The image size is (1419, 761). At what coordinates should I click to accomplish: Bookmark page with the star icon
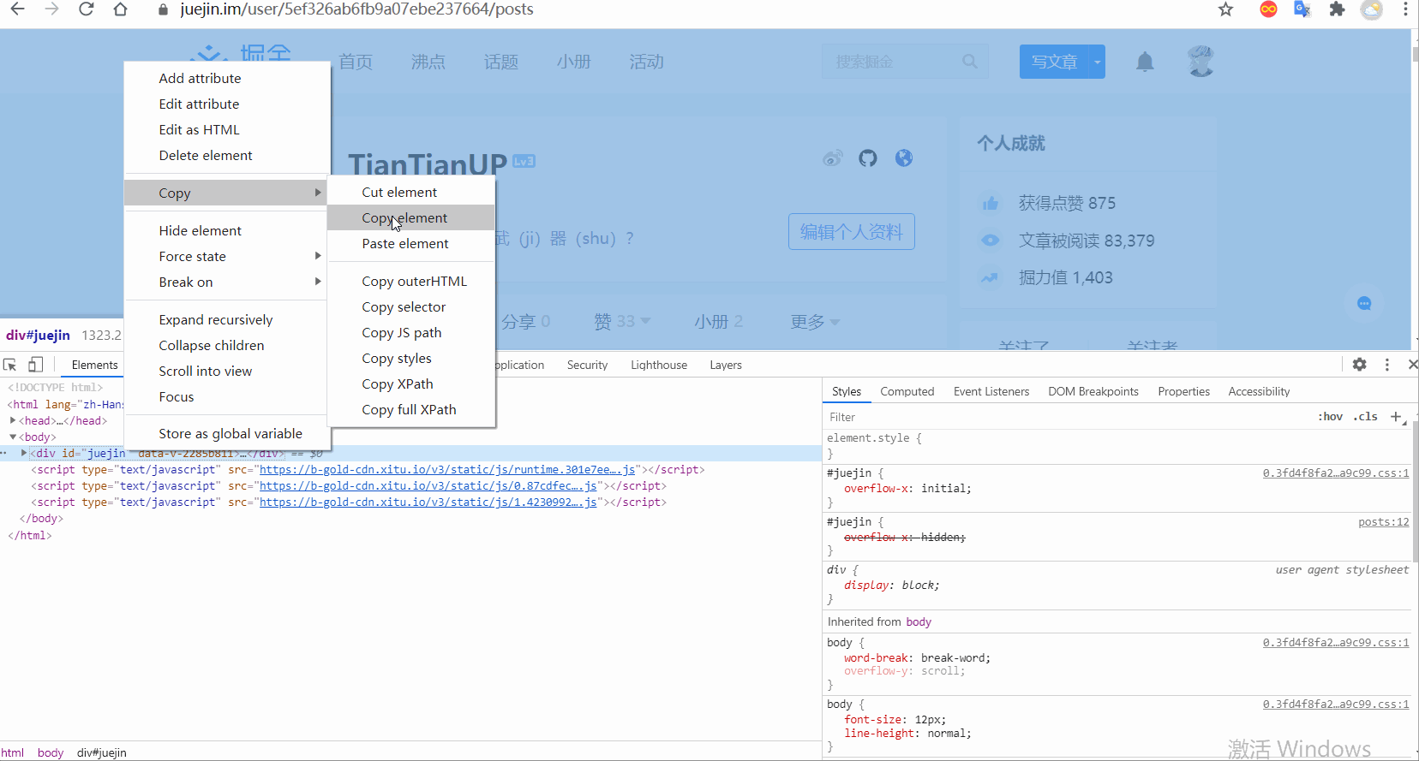(x=1225, y=9)
